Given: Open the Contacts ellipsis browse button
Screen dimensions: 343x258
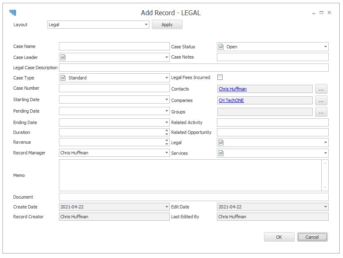Looking at the screenshot, I should coord(321,89).
